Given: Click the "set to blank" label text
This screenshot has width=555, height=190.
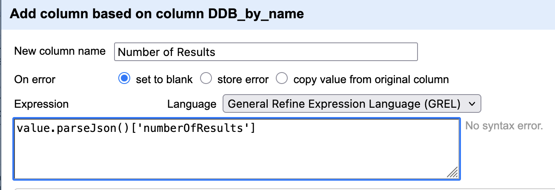Looking at the screenshot, I should 164,79.
